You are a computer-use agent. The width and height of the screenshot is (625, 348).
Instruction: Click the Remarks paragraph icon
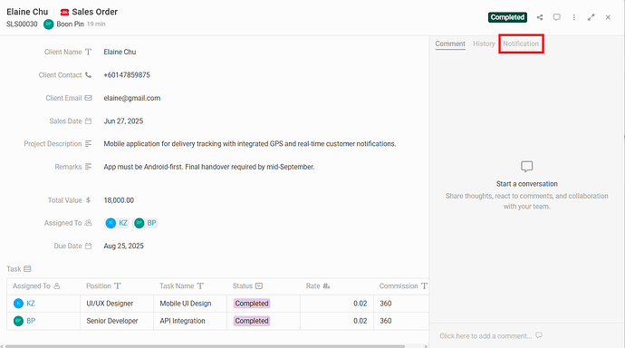point(88,167)
